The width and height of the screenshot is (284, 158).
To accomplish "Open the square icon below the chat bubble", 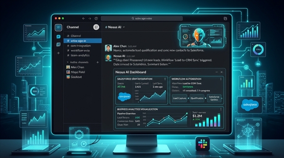I will pos(58,44).
